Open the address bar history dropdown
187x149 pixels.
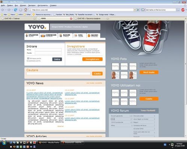(135, 10)
